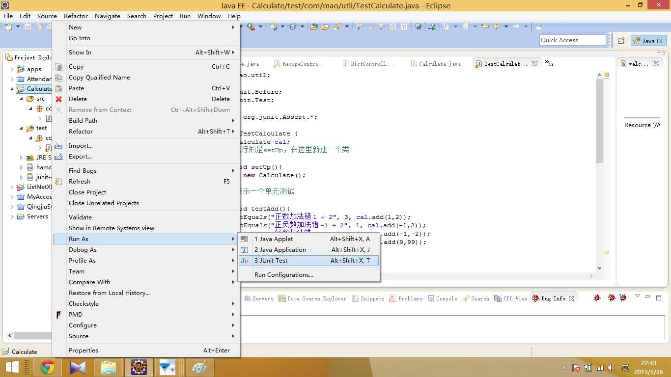The image size is (671, 377).
Task: Click back arrow navigation toolbar icon
Action: [497, 27]
